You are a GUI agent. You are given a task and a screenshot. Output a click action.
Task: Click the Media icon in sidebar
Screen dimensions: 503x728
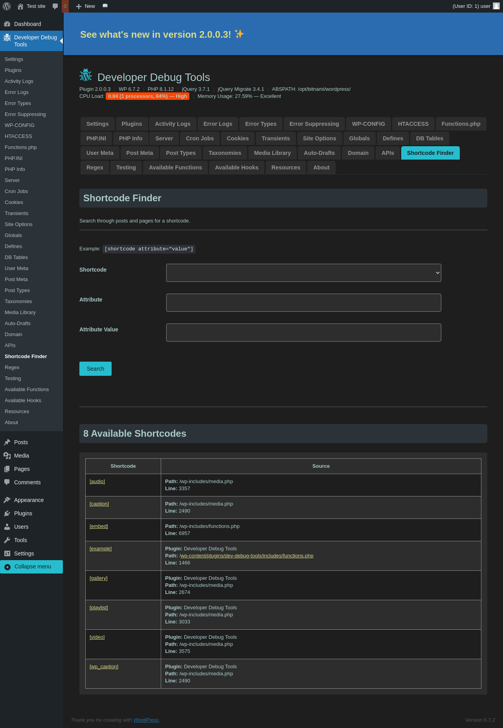[x=7, y=456]
